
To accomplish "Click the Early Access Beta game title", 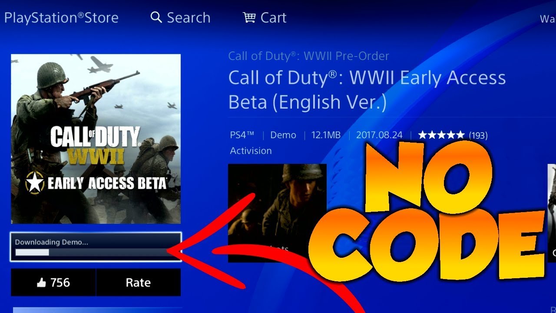I will coord(367,90).
